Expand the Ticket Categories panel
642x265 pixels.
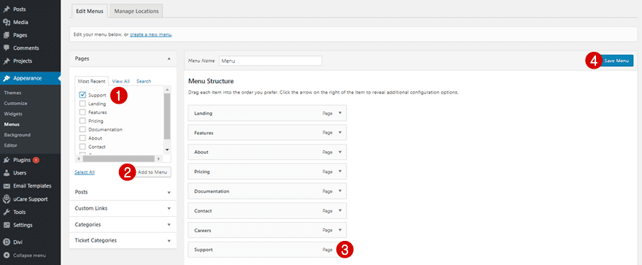(123, 240)
